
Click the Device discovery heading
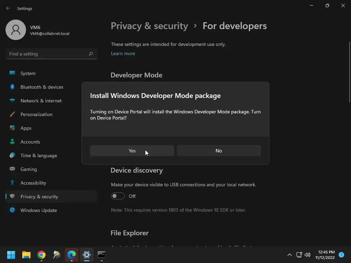click(136, 171)
